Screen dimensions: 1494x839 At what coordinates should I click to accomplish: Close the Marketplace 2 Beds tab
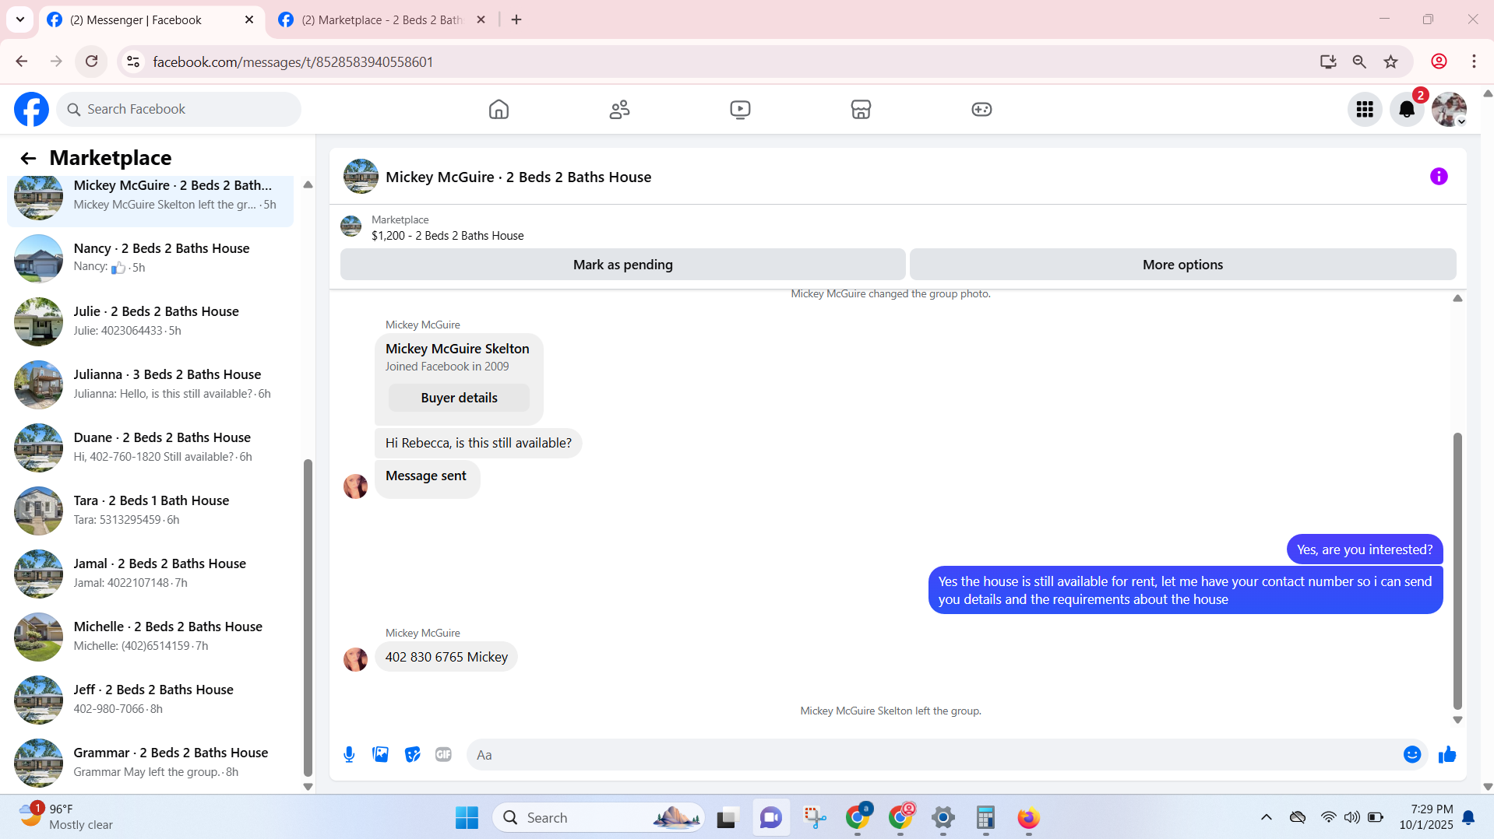click(x=481, y=20)
